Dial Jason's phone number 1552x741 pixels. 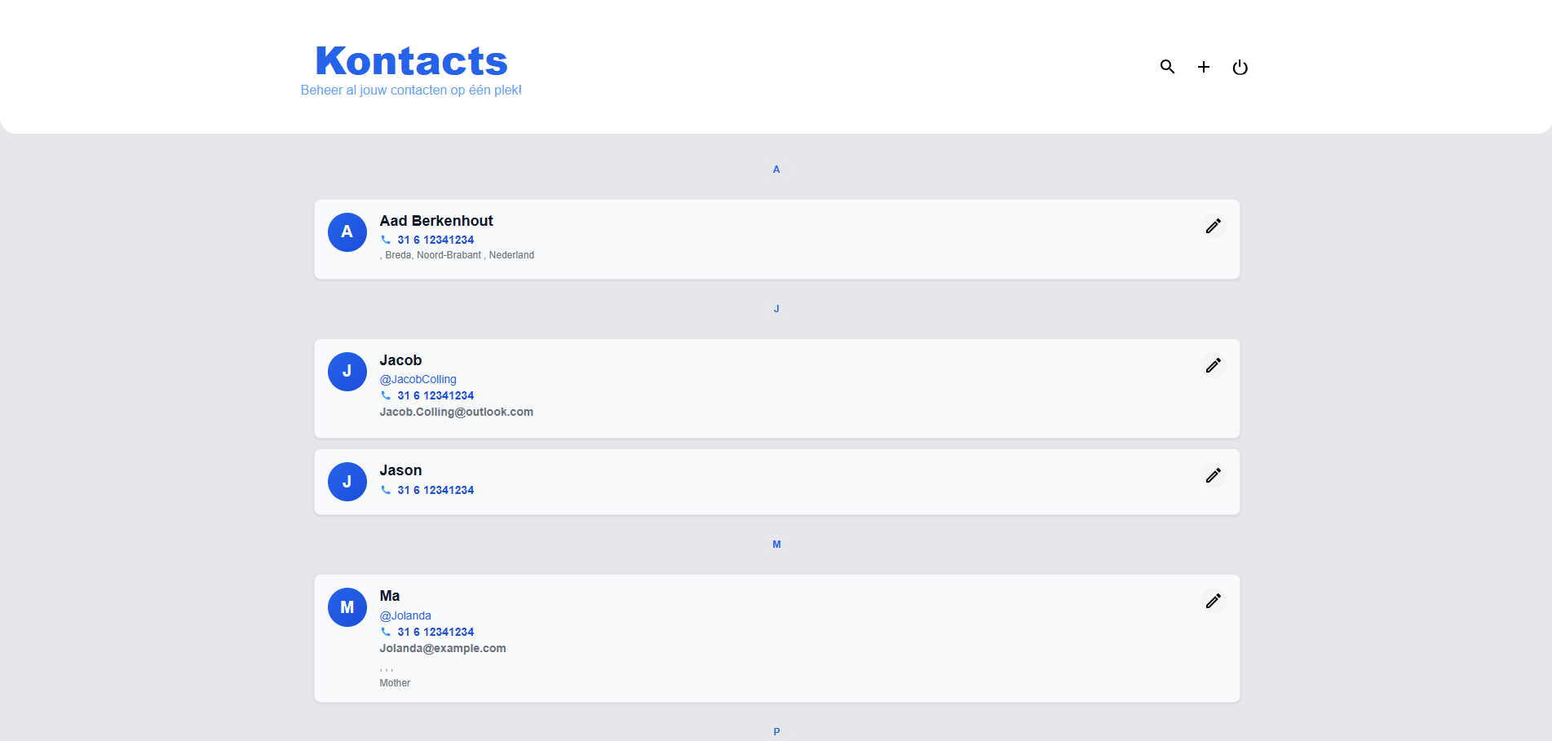tap(435, 490)
